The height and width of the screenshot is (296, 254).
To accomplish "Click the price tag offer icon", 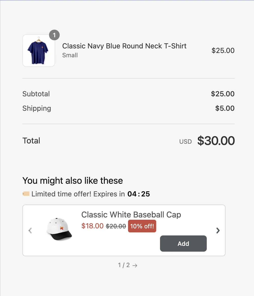I will [x=26, y=194].
